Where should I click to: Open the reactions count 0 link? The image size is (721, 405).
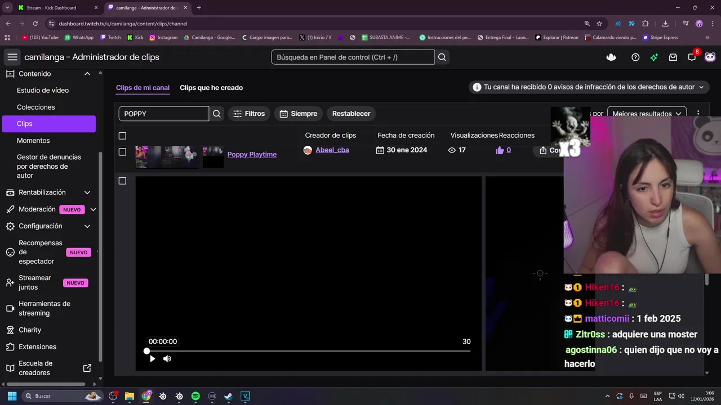[x=509, y=150]
